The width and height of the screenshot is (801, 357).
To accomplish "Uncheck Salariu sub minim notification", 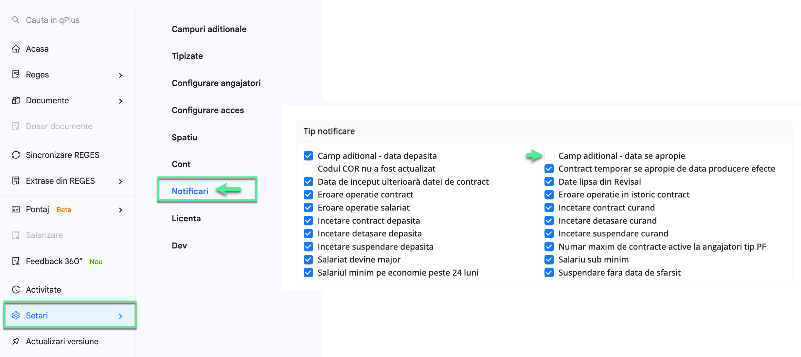I will (549, 260).
